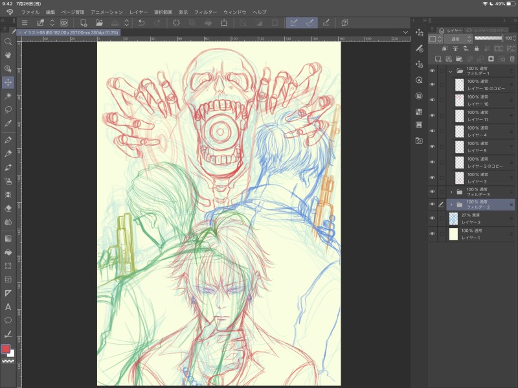
Task: Hide レイヤー 2 multiply layer
Action: coord(432,218)
